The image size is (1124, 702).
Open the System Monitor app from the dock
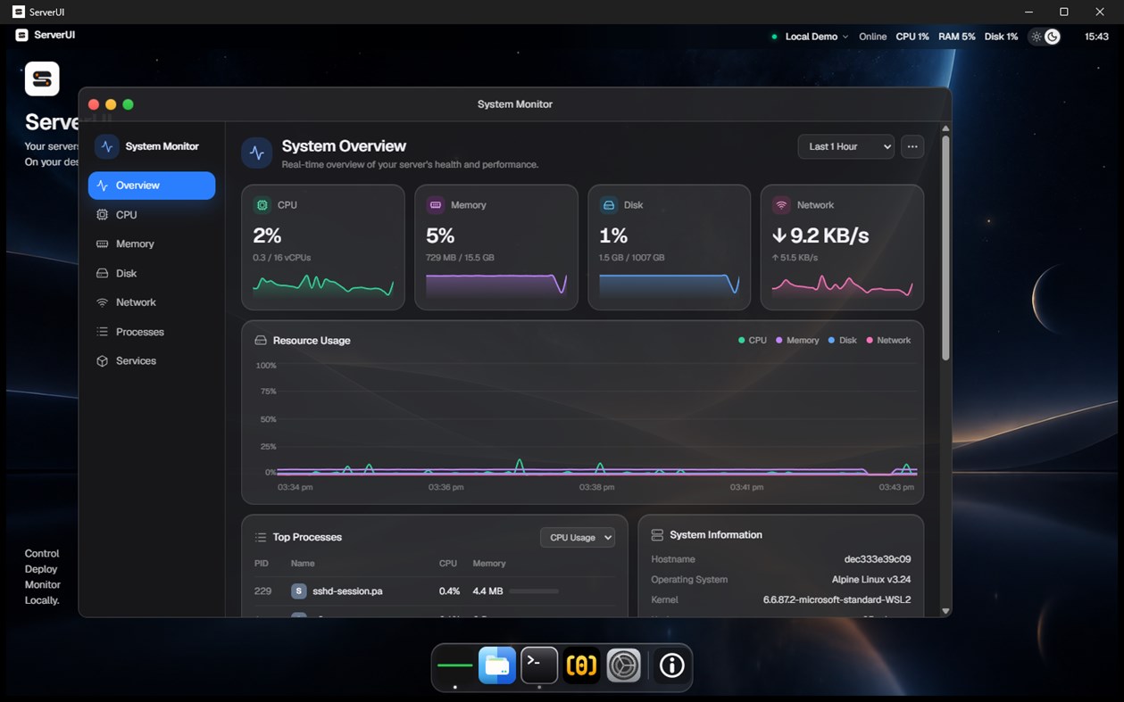pyautogui.click(x=454, y=665)
